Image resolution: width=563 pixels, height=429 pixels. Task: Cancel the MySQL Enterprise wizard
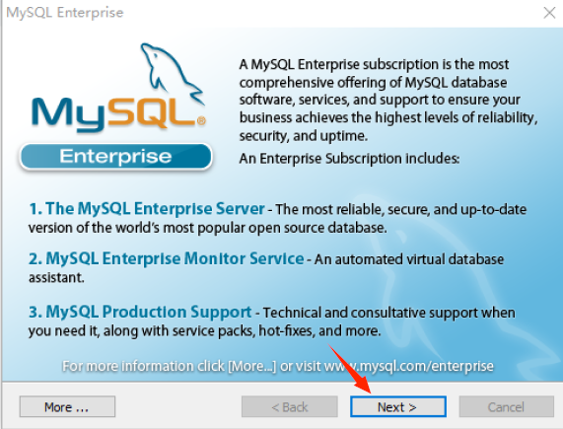pos(506,406)
